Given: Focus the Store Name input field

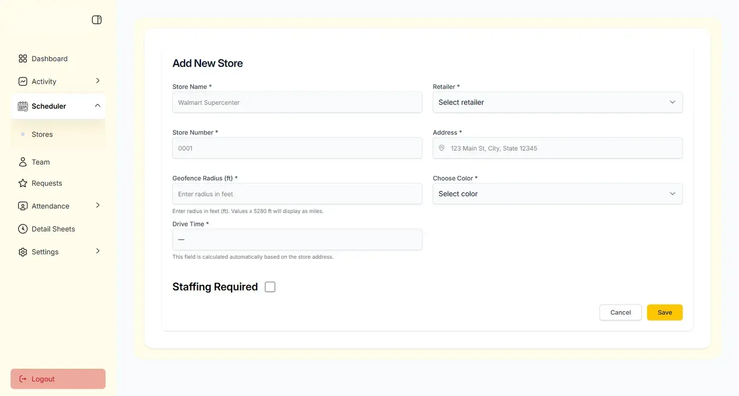Looking at the screenshot, I should point(297,102).
